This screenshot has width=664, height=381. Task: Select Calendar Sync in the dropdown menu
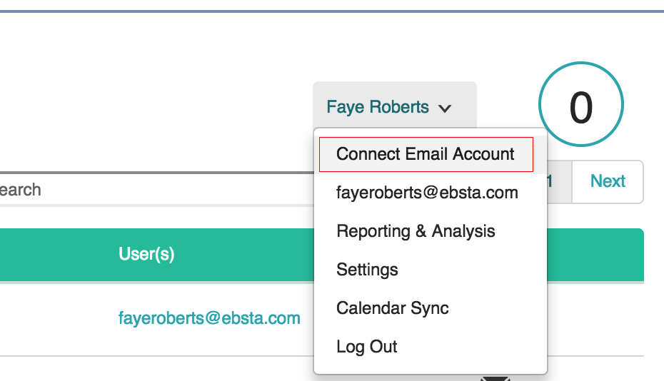[393, 308]
